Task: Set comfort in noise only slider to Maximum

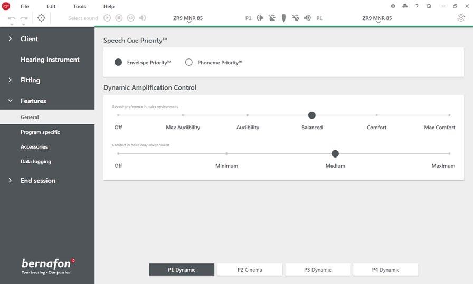Action: tap(449, 154)
